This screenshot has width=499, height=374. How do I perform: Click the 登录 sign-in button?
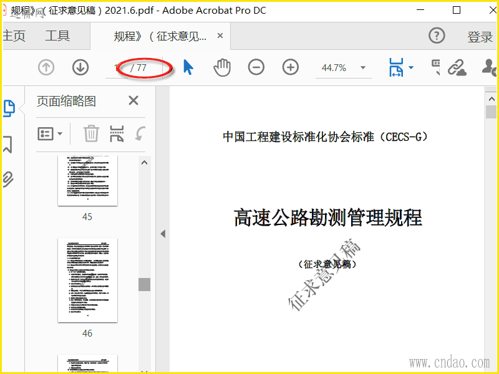point(480,37)
